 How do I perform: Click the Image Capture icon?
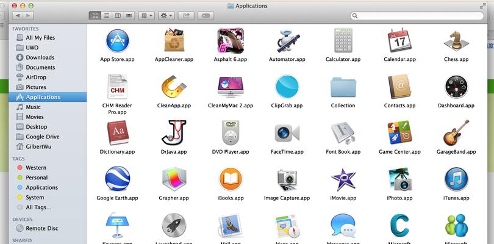[287, 180]
